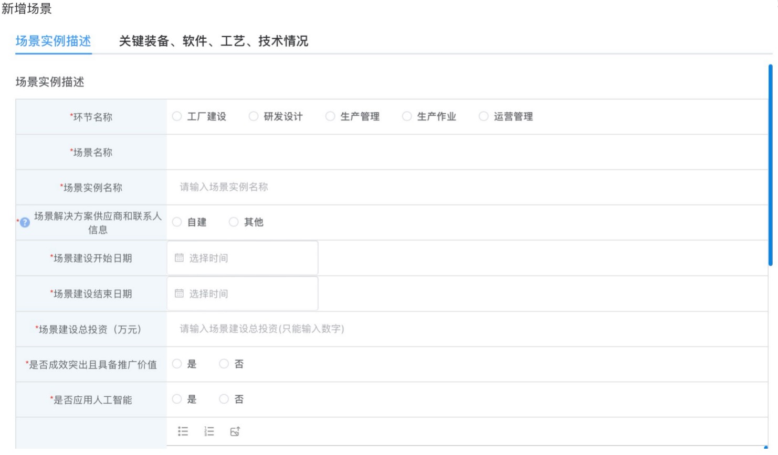Click calendar icon in 场景建设开始日期 field
This screenshot has height=455, width=778.
(179, 258)
